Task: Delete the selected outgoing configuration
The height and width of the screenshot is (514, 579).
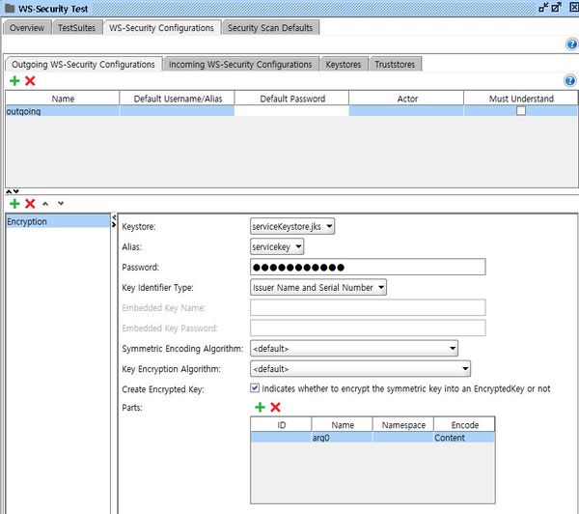Action: (30, 81)
